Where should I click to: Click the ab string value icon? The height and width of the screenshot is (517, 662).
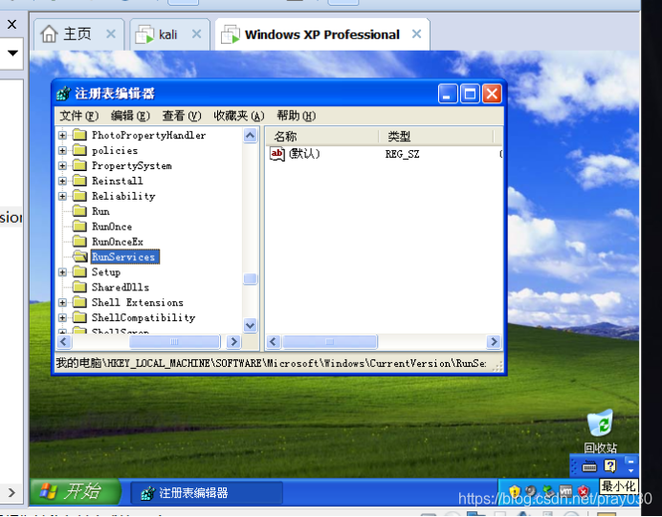click(277, 154)
